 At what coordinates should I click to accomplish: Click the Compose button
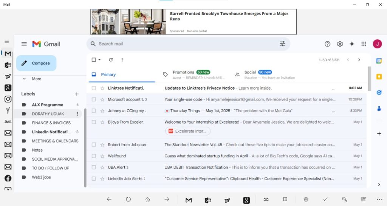click(36, 63)
